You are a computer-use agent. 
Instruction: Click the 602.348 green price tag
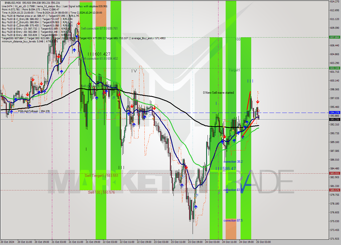(x=335, y=68)
